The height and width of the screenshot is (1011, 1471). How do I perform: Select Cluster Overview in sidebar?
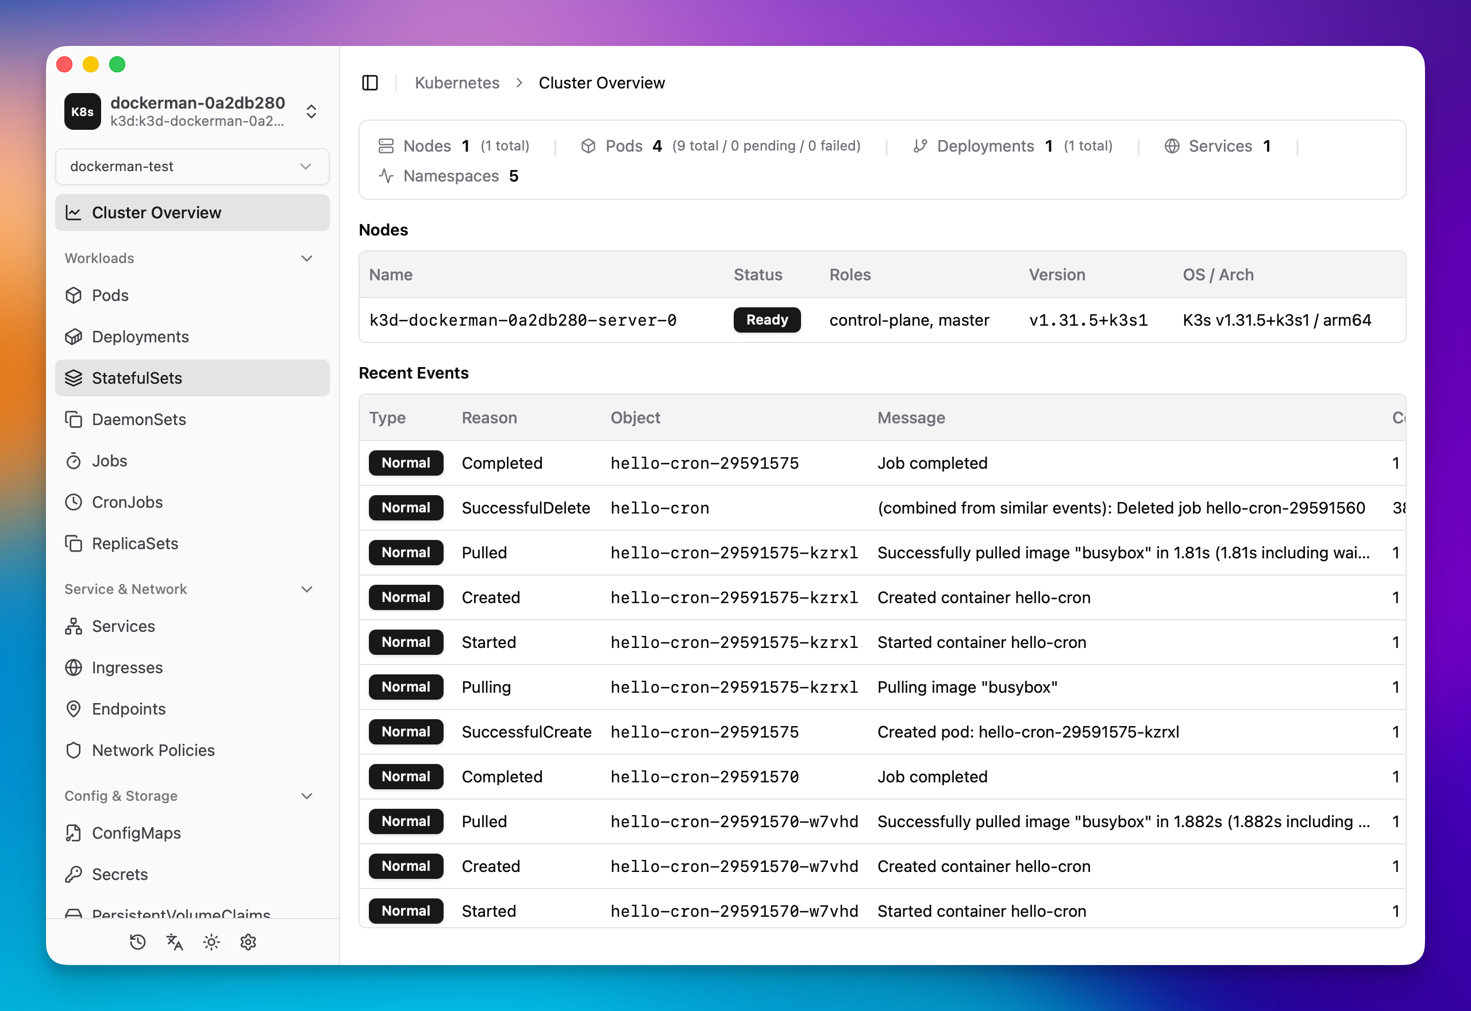click(x=192, y=213)
